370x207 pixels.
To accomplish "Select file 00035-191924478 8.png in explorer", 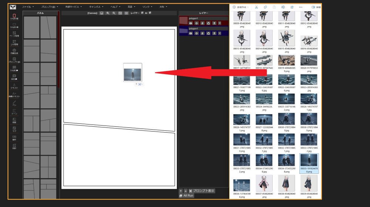I will pyautogui.click(x=309, y=164).
